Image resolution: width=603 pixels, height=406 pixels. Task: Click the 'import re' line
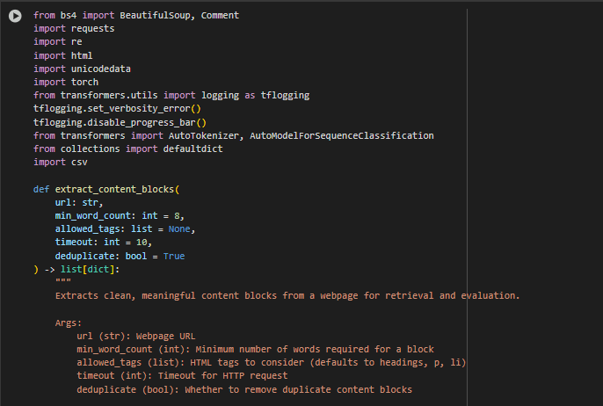(58, 42)
